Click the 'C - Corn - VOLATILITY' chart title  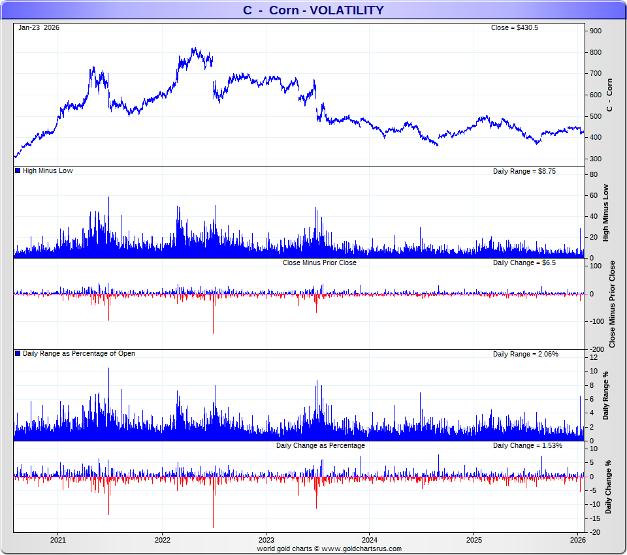(313, 10)
